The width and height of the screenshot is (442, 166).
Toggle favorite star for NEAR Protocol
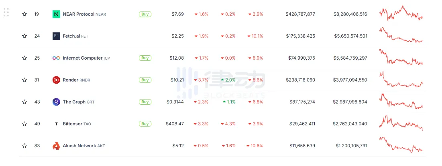(24, 14)
